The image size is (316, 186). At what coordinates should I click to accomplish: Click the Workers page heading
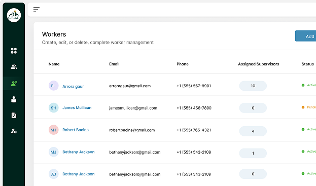coord(54,34)
